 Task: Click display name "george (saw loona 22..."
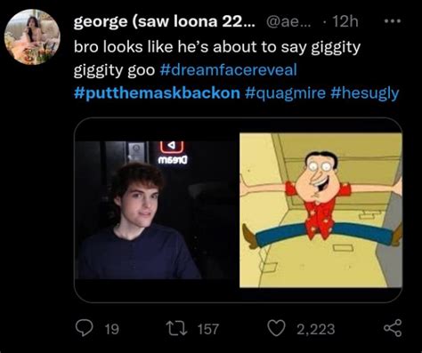click(x=164, y=21)
